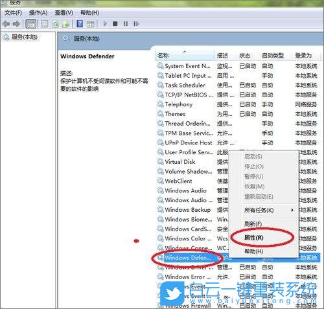324x309 pixels.
Task: Click the green Refresh toolbar icon
Action: [x=56, y=24]
